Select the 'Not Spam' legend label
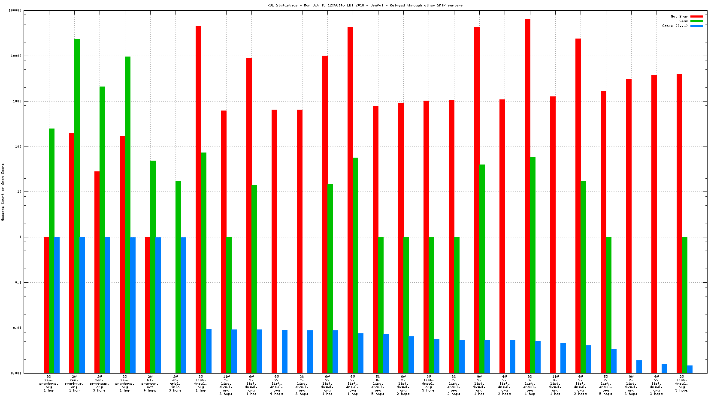714x401 pixels. point(679,16)
